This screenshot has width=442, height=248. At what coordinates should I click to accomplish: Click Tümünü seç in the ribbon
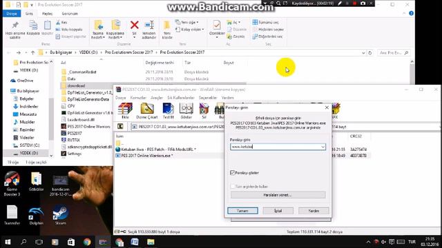[x=265, y=22]
